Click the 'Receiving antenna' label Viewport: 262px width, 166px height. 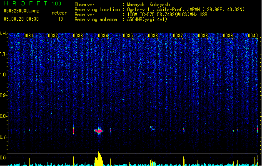(x=96, y=20)
